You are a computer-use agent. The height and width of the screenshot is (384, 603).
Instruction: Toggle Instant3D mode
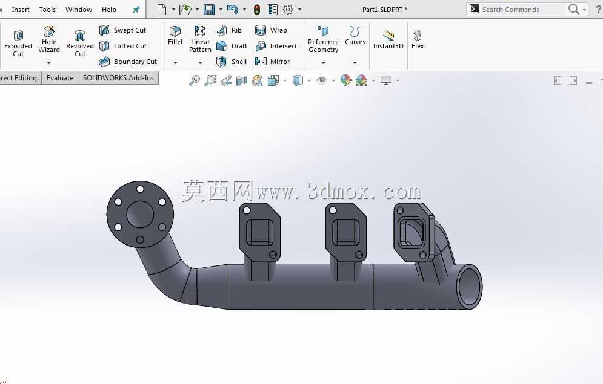(x=388, y=40)
